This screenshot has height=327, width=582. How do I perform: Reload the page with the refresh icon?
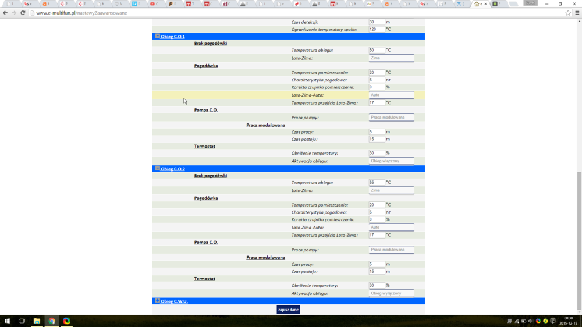[23, 13]
